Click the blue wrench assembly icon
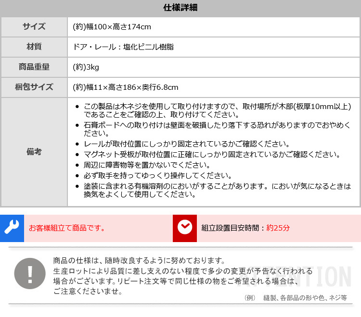 coord(12,228)
